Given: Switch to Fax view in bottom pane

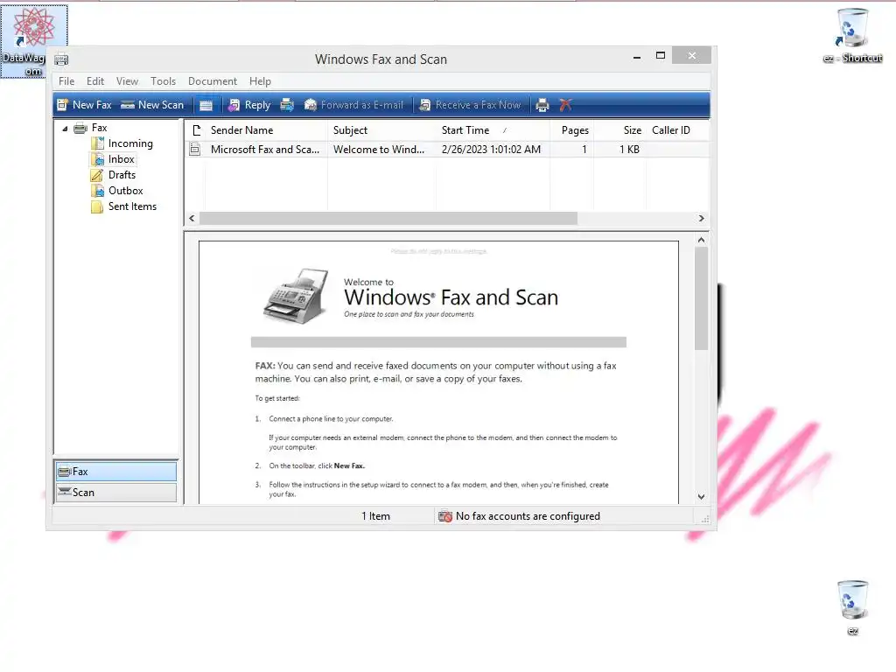Looking at the screenshot, I should [x=116, y=472].
